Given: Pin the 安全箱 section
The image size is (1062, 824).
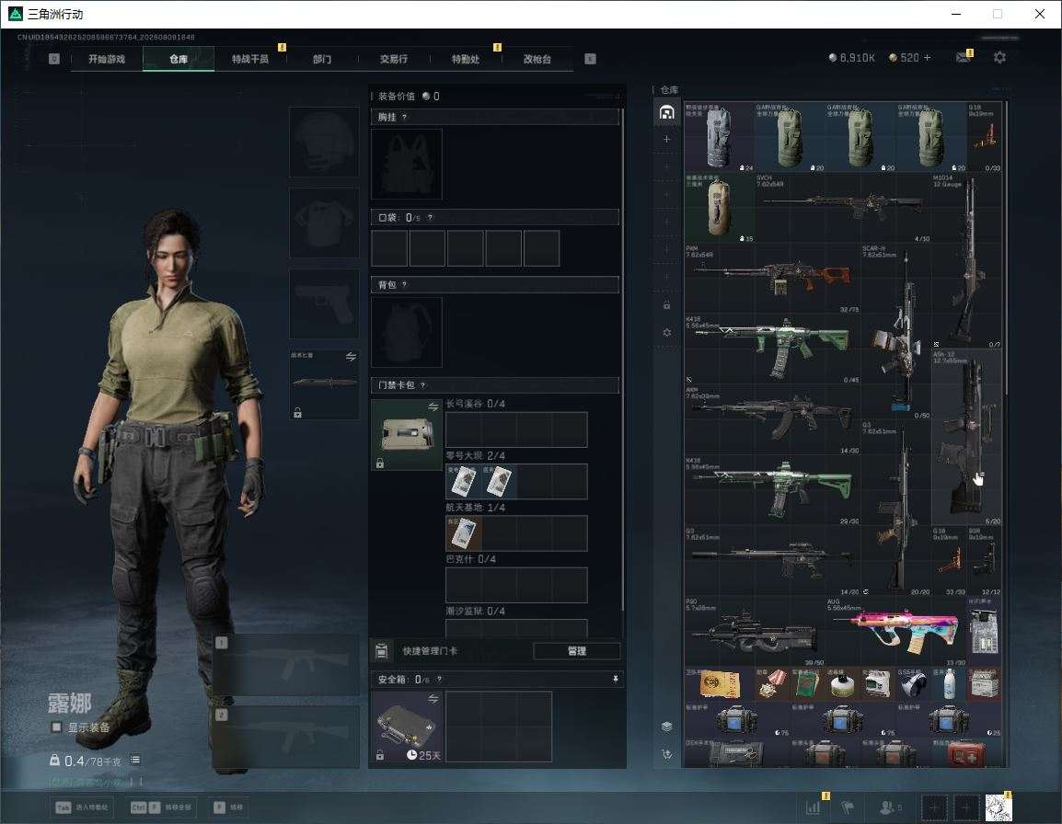Looking at the screenshot, I should click(x=615, y=679).
